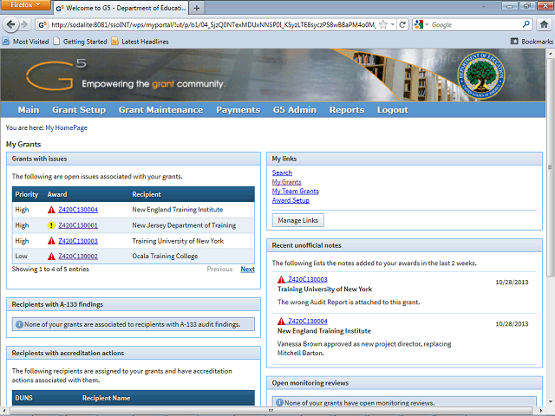Click the 10/28/2013 date of Z420C130003 note

[x=512, y=282]
